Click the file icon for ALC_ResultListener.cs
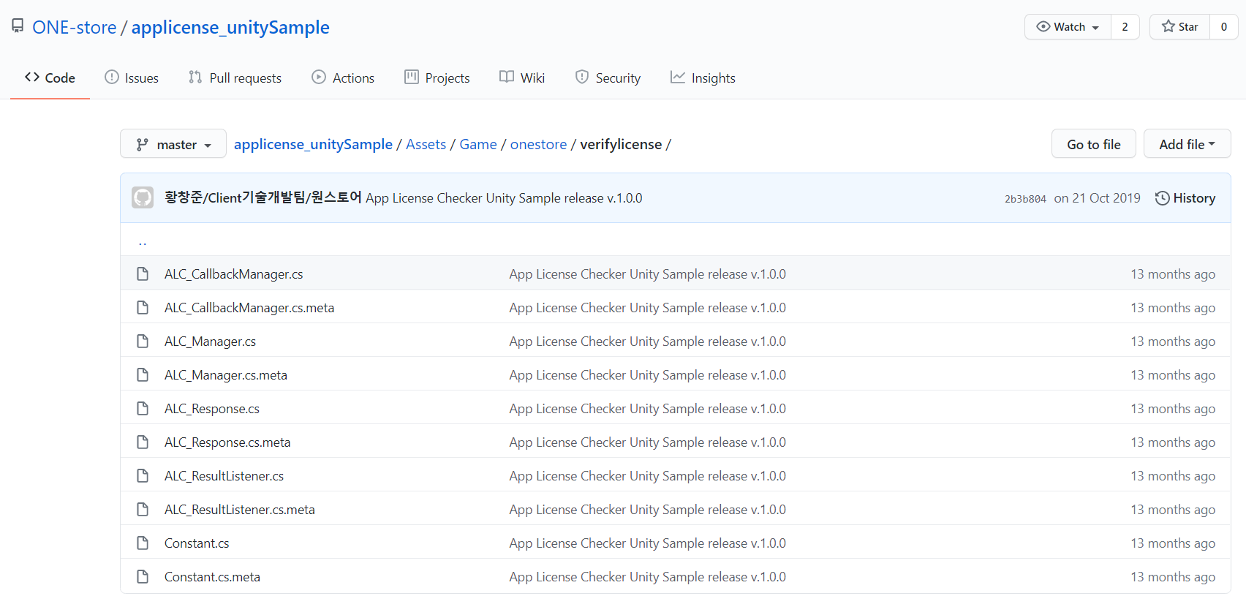Screen dimensions: 1246x596 143,476
